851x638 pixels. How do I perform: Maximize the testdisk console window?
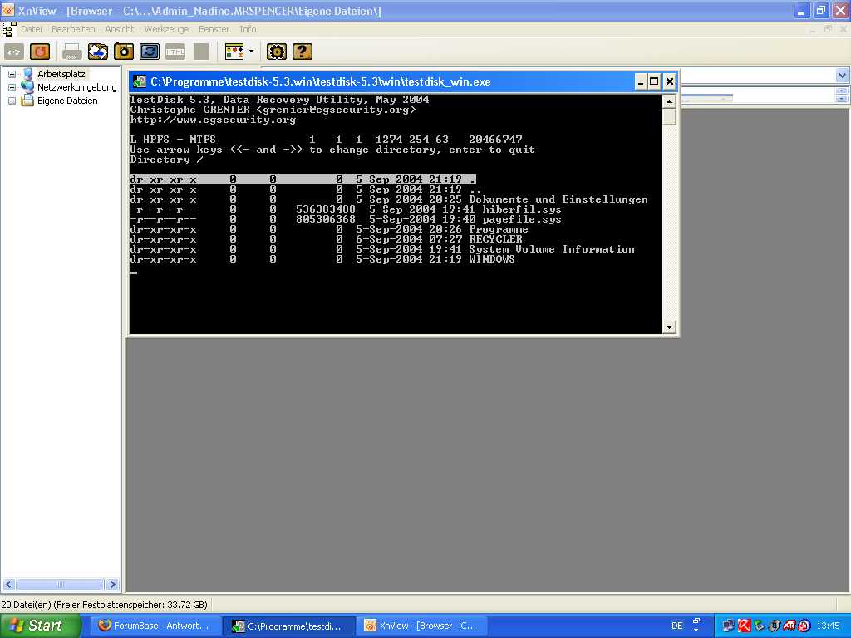655,82
